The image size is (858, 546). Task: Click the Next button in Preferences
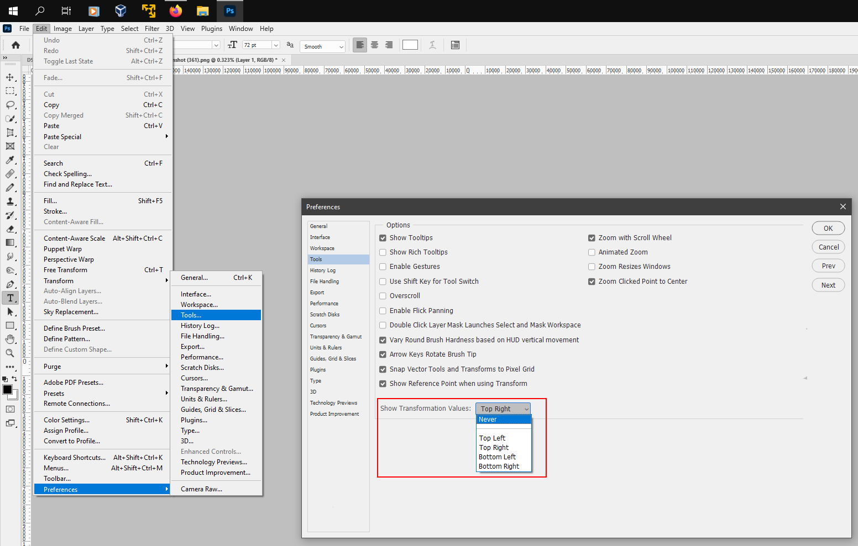(828, 284)
